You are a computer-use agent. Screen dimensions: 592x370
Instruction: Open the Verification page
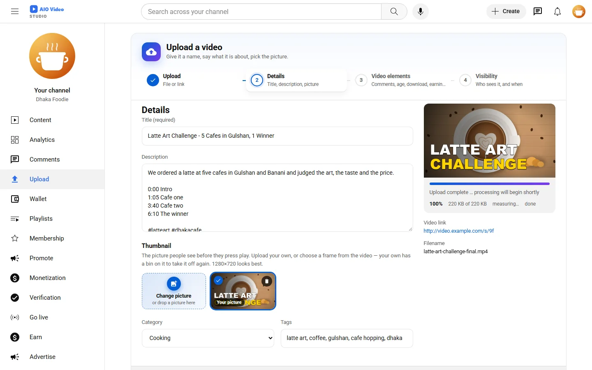click(52, 298)
